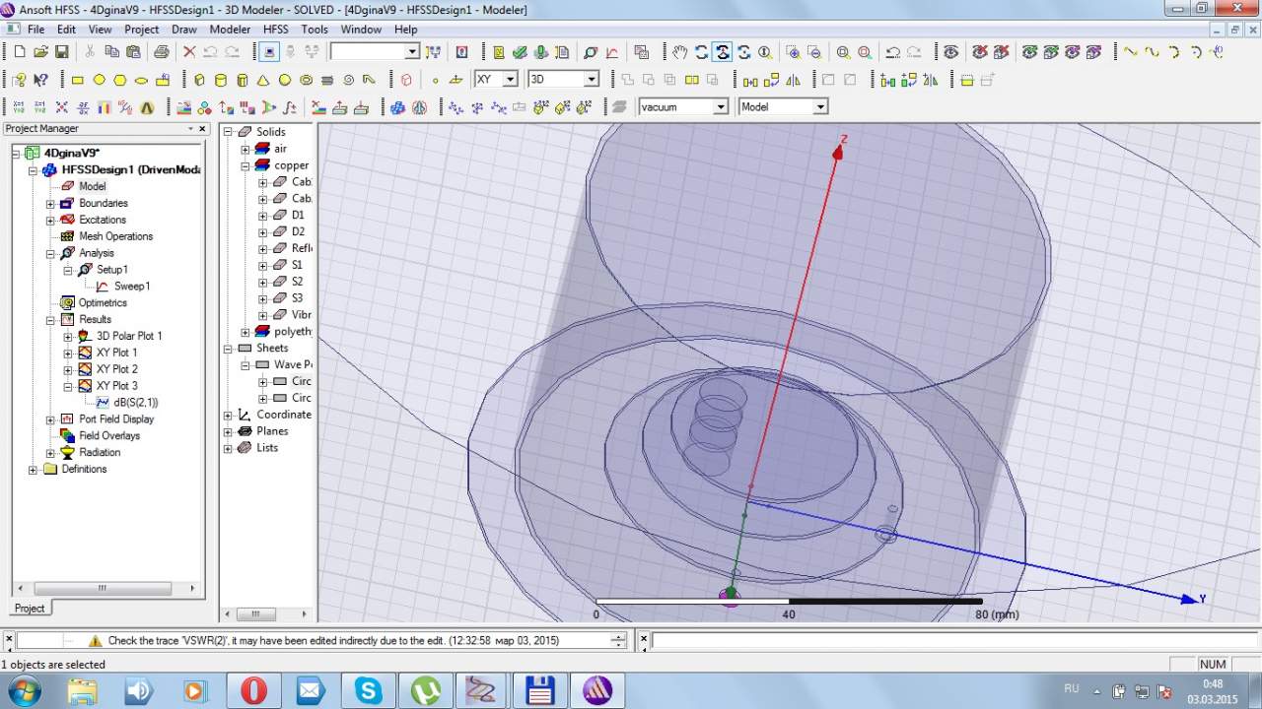1262x709 pixels.
Task: Expand the Boundaries tree node
Action: [x=50, y=204]
